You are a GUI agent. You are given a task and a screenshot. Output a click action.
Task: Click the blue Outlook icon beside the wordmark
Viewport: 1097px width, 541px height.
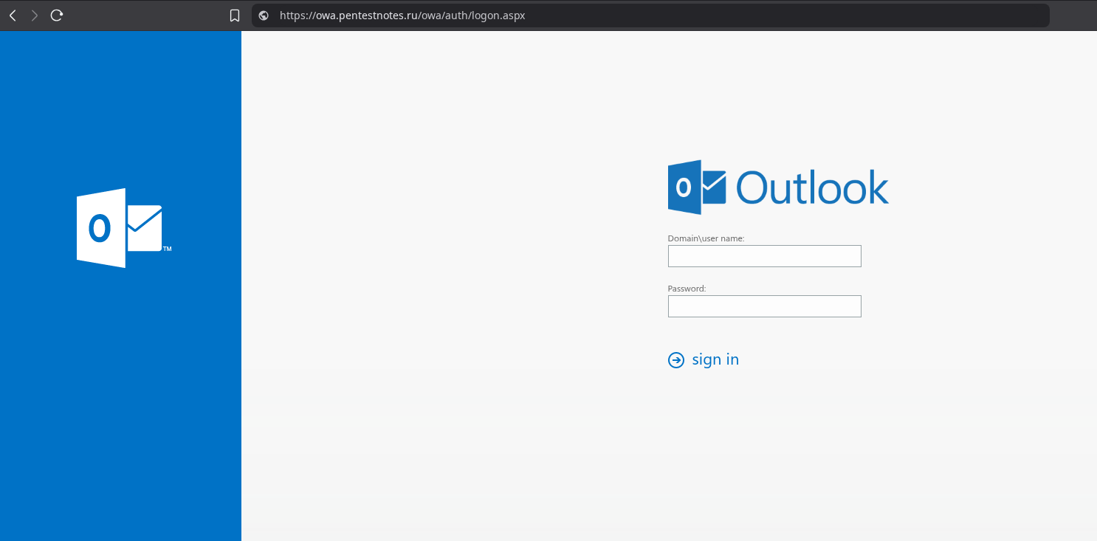point(696,187)
